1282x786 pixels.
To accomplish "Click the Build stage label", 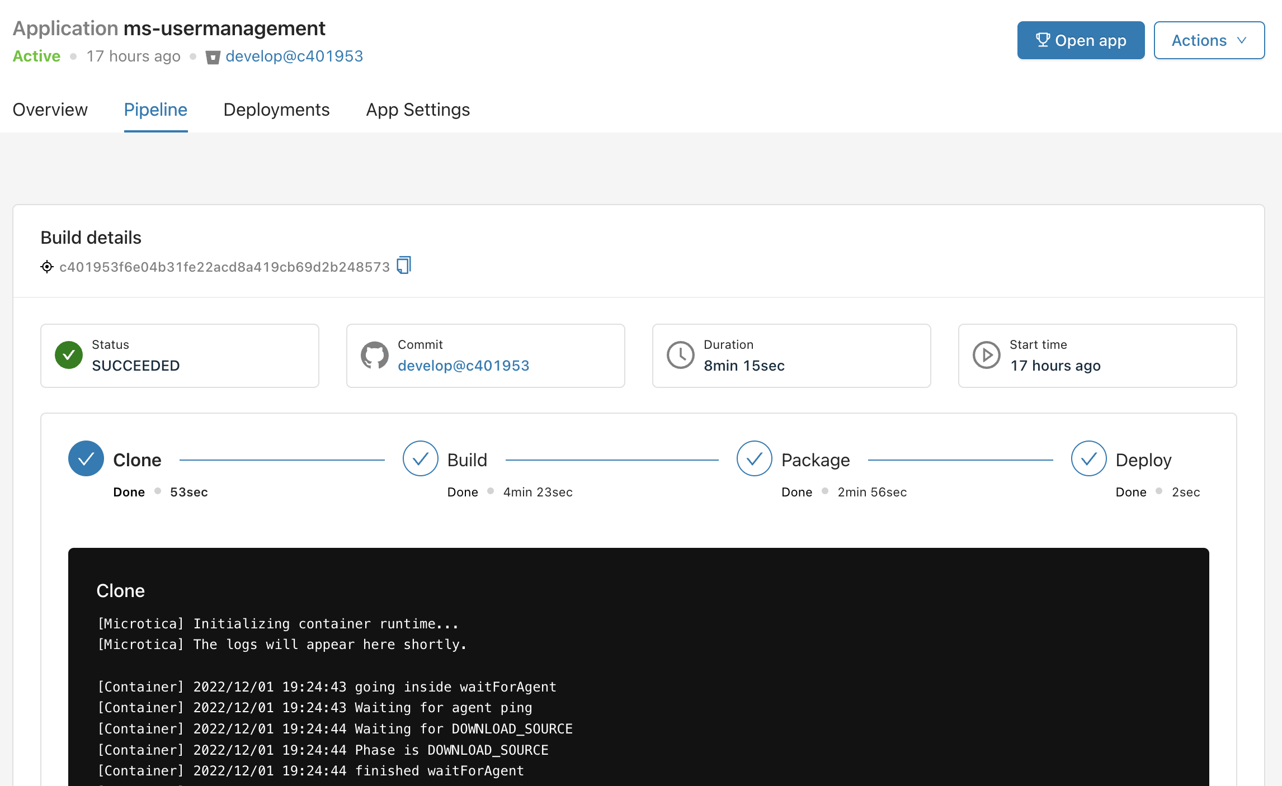I will point(467,460).
